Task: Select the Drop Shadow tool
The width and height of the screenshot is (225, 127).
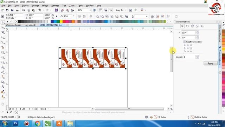Action: pos(2,82)
